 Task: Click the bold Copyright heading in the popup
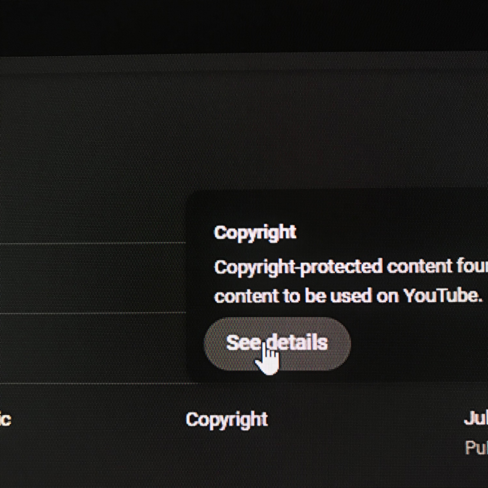tap(255, 233)
